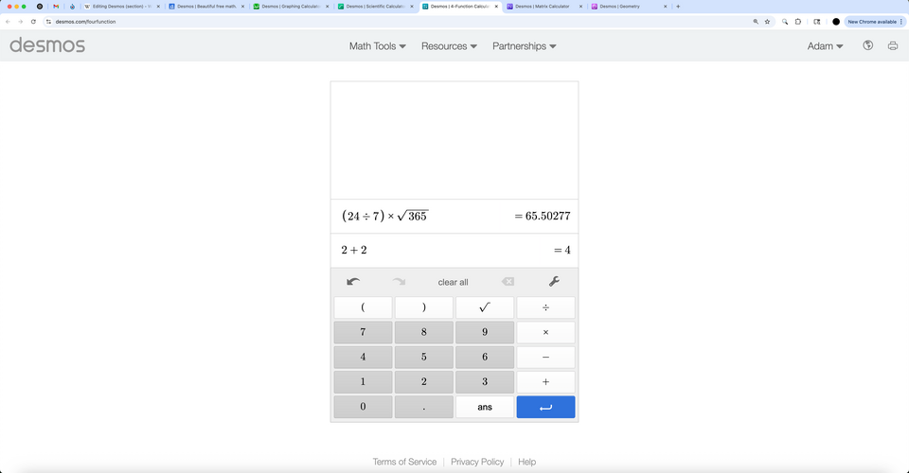Open a new browser tab

click(678, 7)
